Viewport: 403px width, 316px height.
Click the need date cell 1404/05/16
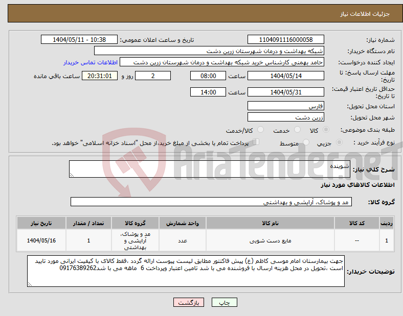pos(41,240)
